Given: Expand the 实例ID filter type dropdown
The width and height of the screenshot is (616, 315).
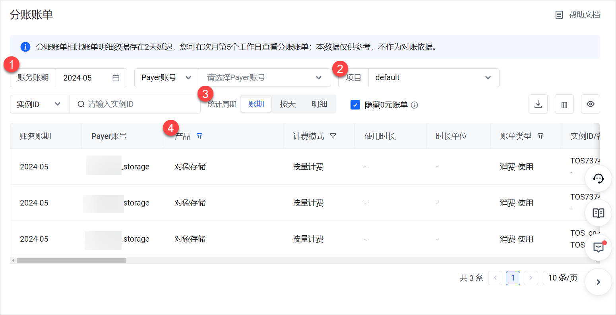Looking at the screenshot, I should (x=40, y=104).
